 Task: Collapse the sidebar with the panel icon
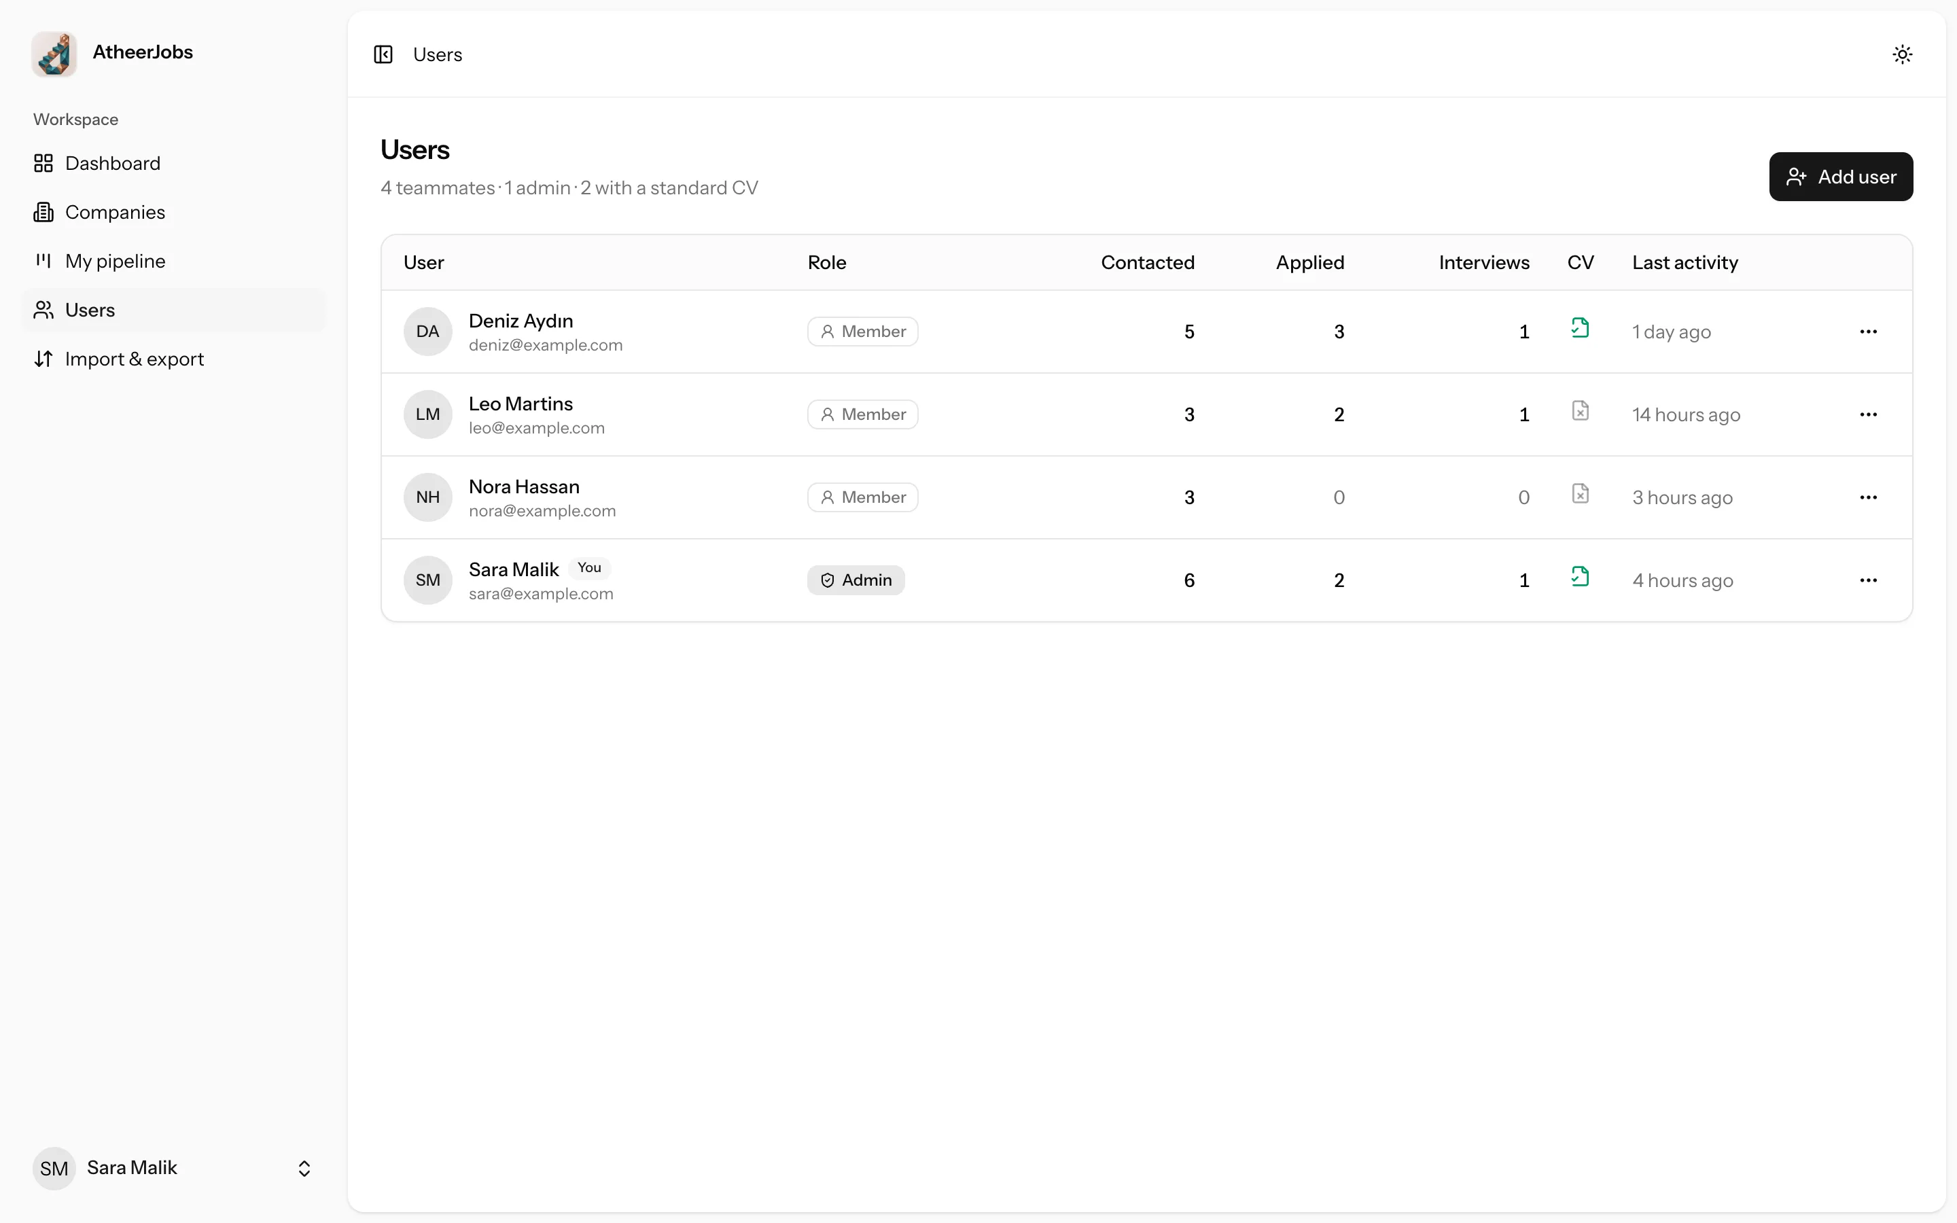[x=383, y=54]
